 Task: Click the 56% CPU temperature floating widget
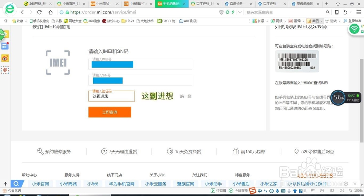345,97
